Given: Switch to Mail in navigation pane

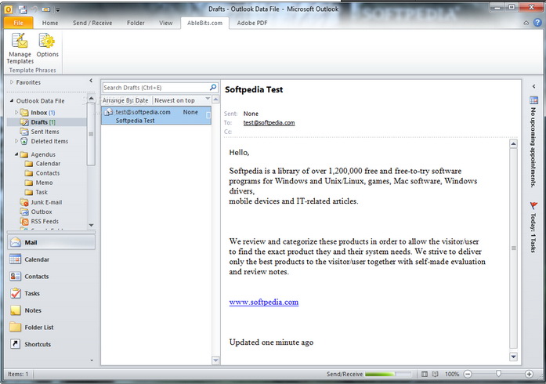Looking at the screenshot, I should (51, 242).
